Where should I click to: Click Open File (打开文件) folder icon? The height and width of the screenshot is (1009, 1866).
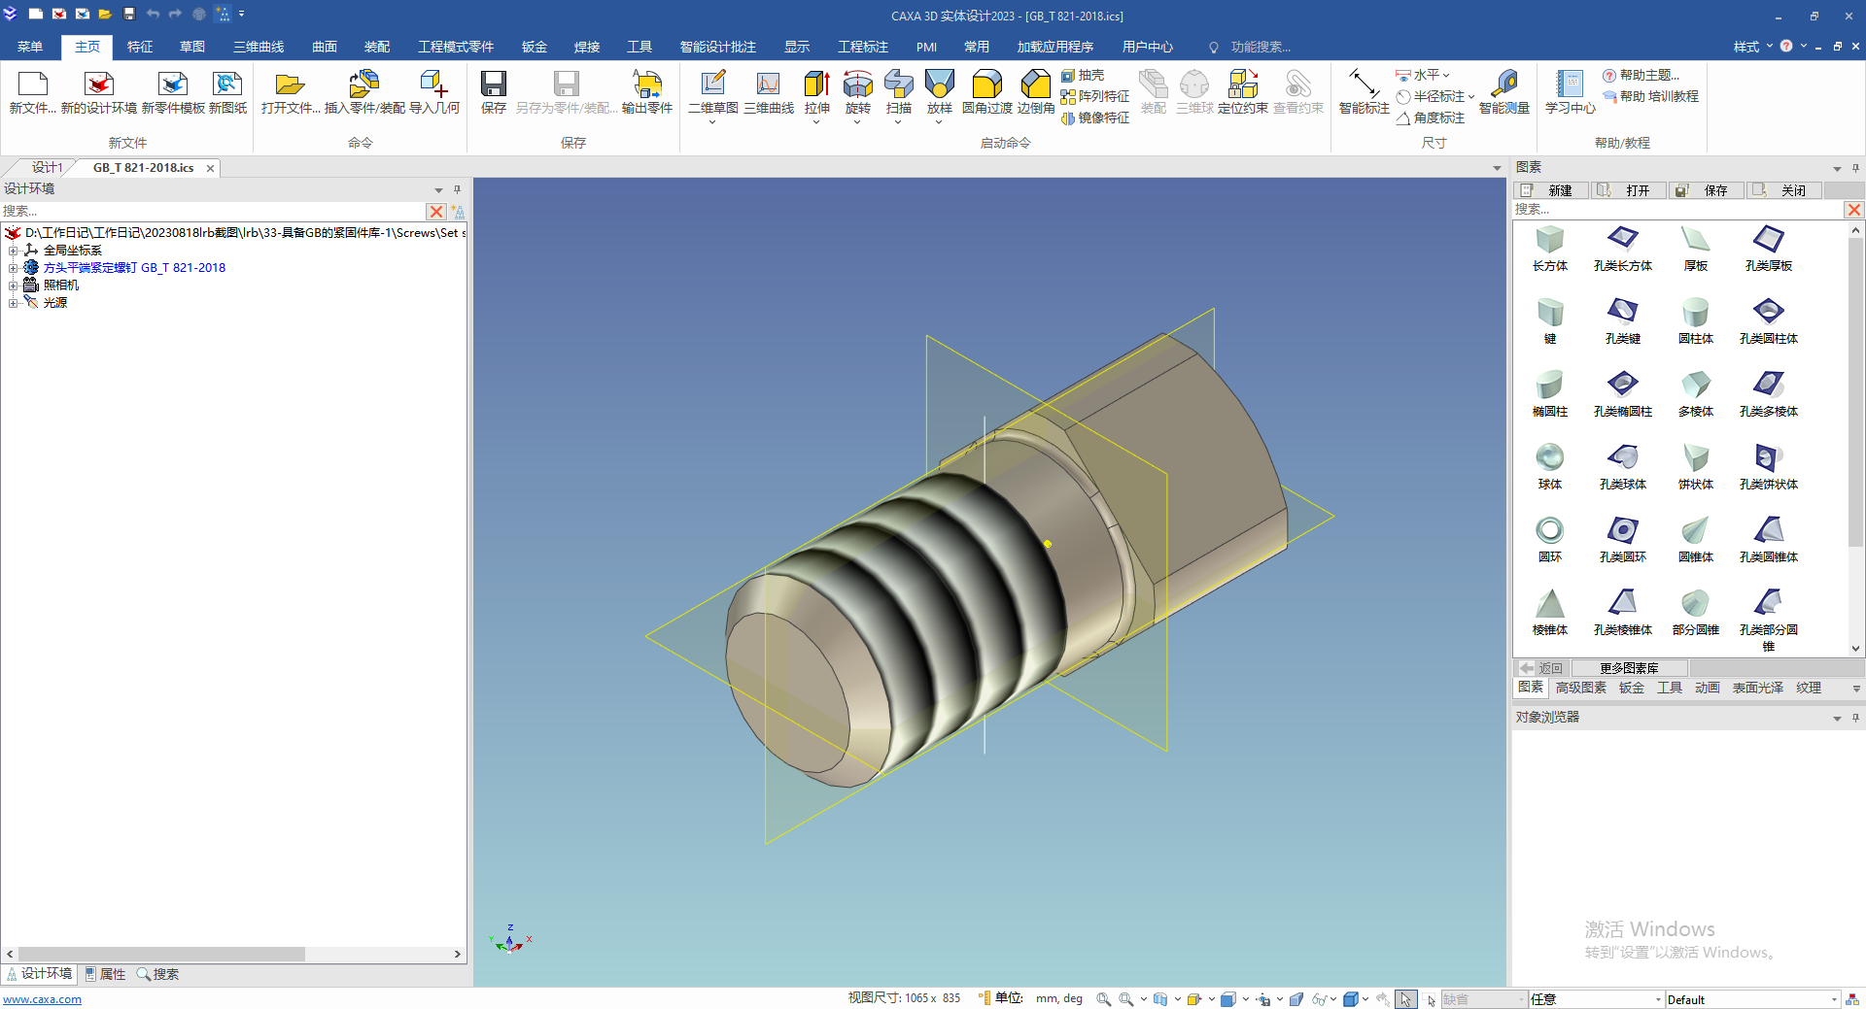point(290,84)
